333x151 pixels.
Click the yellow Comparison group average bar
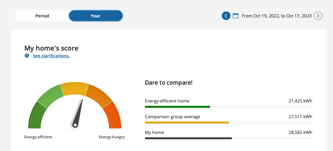point(187,123)
